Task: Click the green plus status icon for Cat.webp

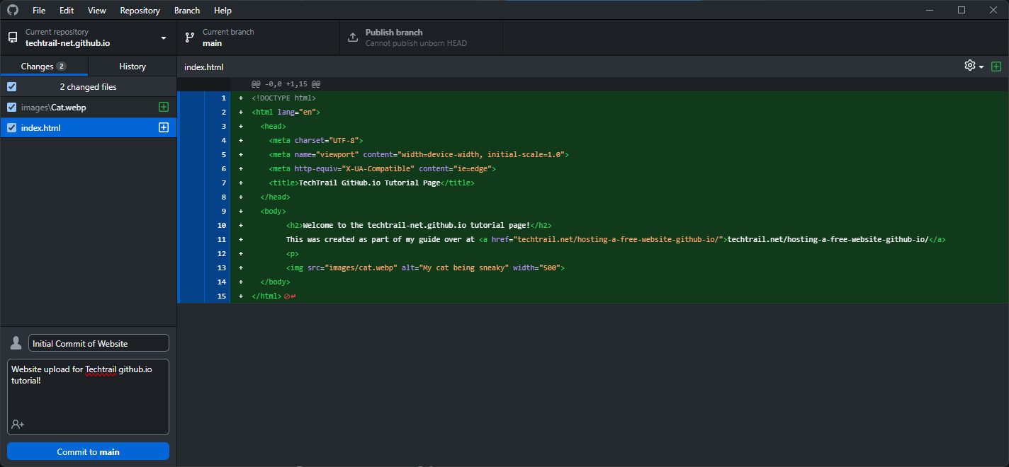Action: (164, 107)
